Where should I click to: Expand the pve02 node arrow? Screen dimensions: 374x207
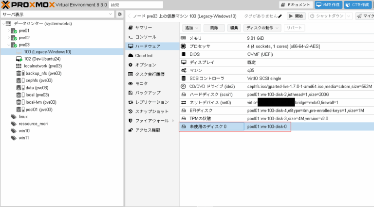pyautogui.click(x=9, y=38)
